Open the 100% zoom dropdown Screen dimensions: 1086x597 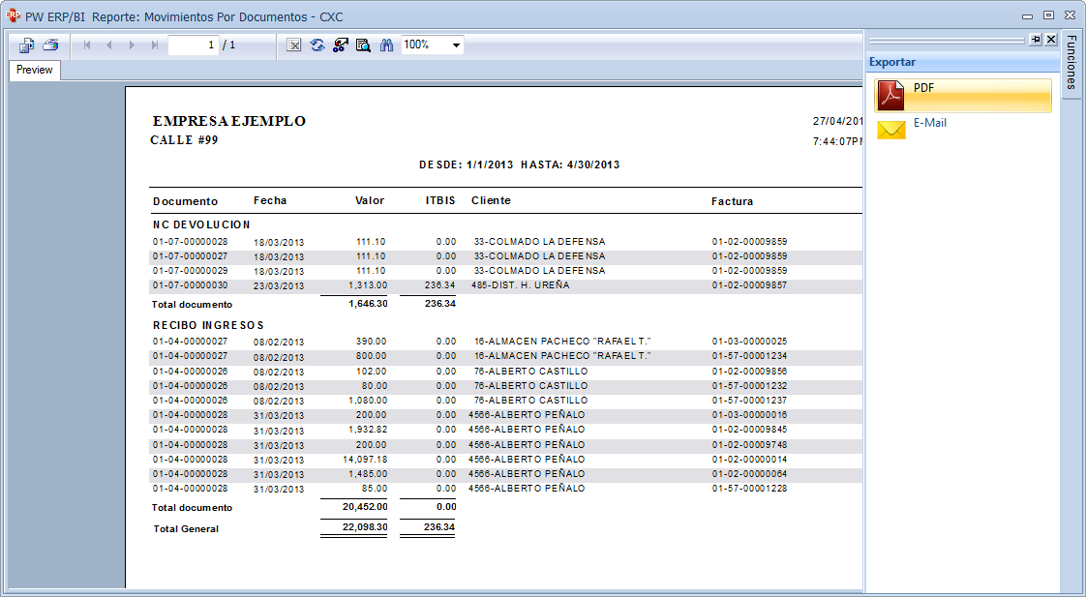tap(457, 45)
